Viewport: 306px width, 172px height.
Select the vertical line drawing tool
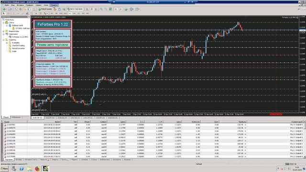point(13,13)
